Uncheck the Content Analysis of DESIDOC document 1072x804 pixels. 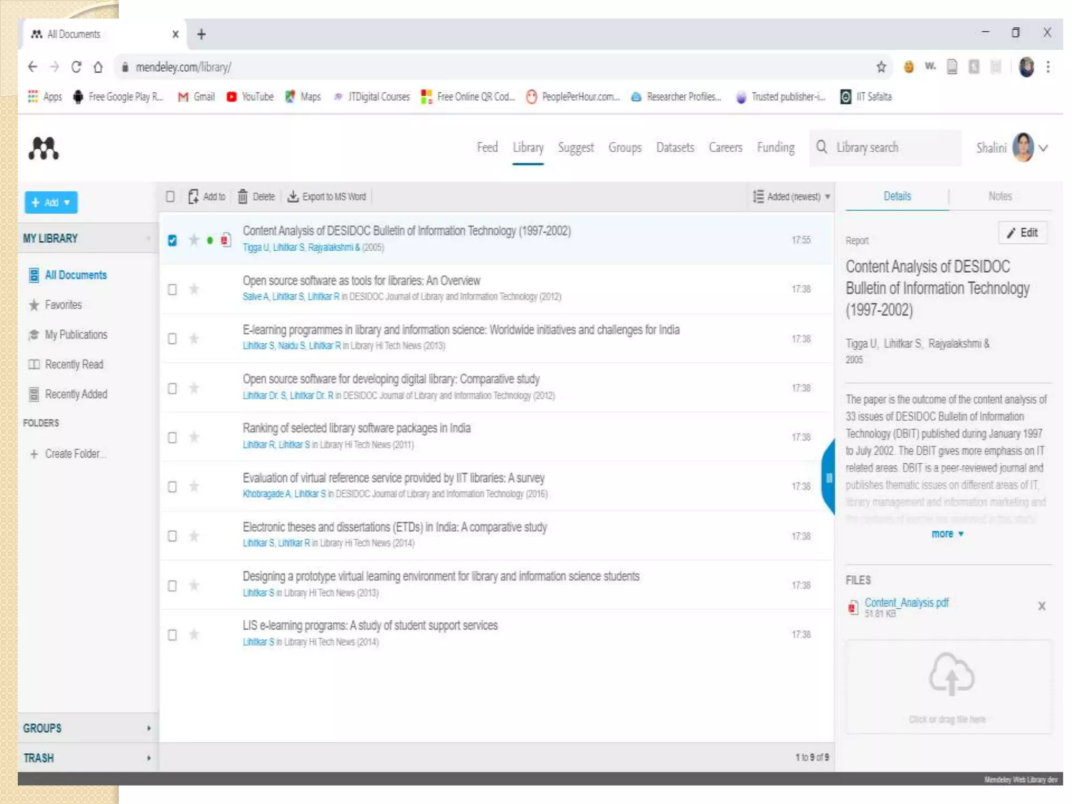(x=172, y=240)
